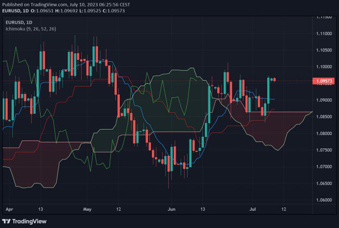
Task: Click the 1.10000 price axis label
Action: [x=324, y=67]
